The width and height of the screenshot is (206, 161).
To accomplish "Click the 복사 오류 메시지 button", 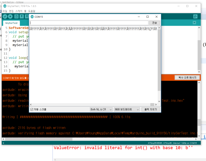I will coord(187,78).
